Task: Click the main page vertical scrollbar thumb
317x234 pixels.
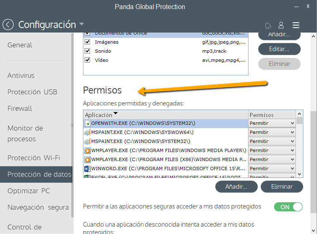Action: point(313,162)
